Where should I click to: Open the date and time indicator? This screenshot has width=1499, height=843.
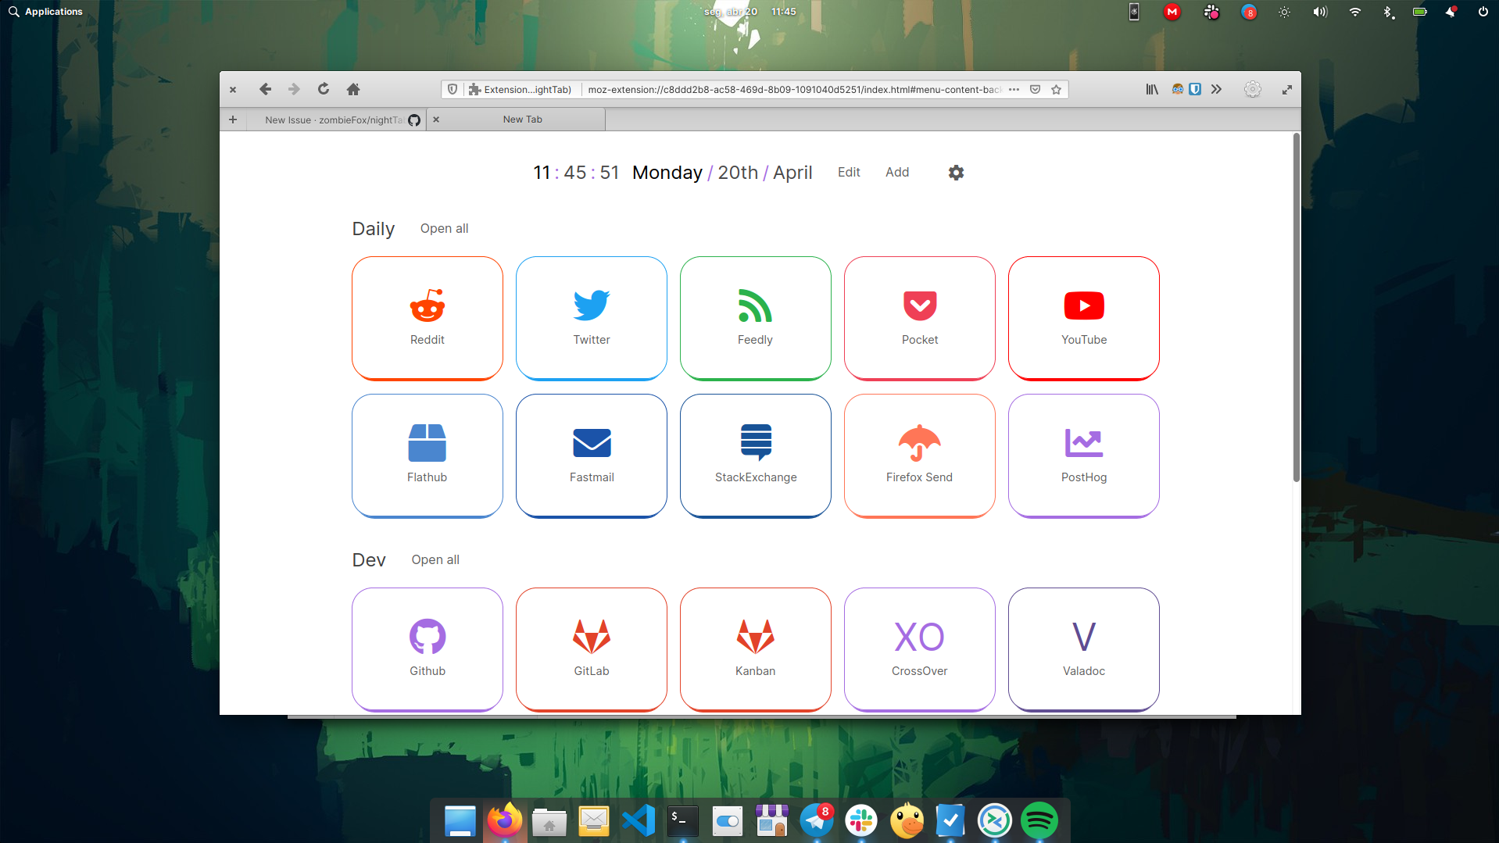click(749, 12)
